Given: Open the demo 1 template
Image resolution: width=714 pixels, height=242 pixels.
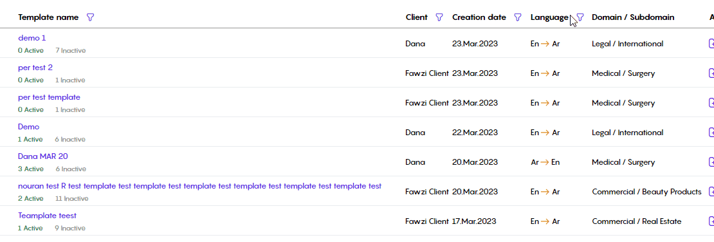Looking at the screenshot, I should [x=32, y=38].
